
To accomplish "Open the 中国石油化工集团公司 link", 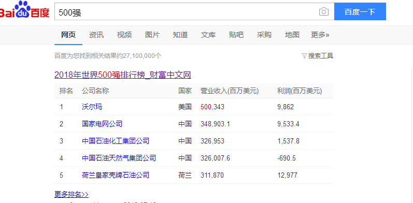I will (x=116, y=141).
